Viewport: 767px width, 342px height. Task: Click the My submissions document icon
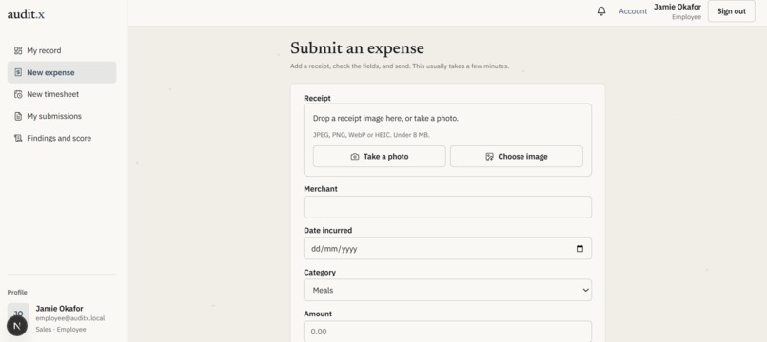18,116
